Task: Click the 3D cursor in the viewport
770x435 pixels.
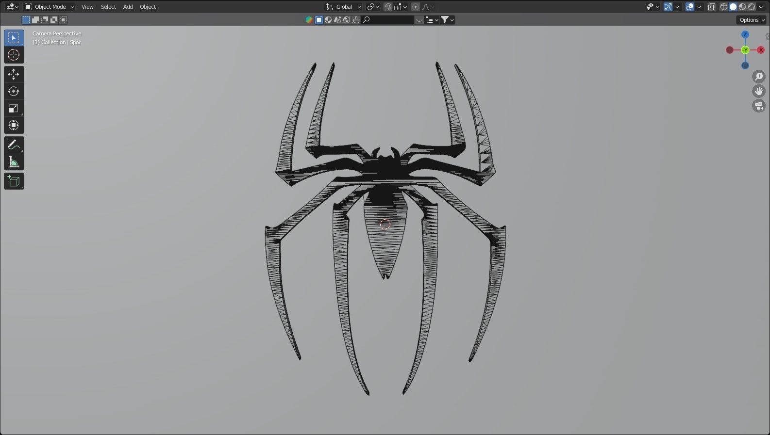Action: (x=385, y=224)
